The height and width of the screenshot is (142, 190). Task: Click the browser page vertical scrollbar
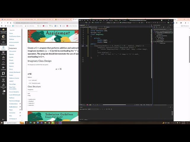[189, 49]
